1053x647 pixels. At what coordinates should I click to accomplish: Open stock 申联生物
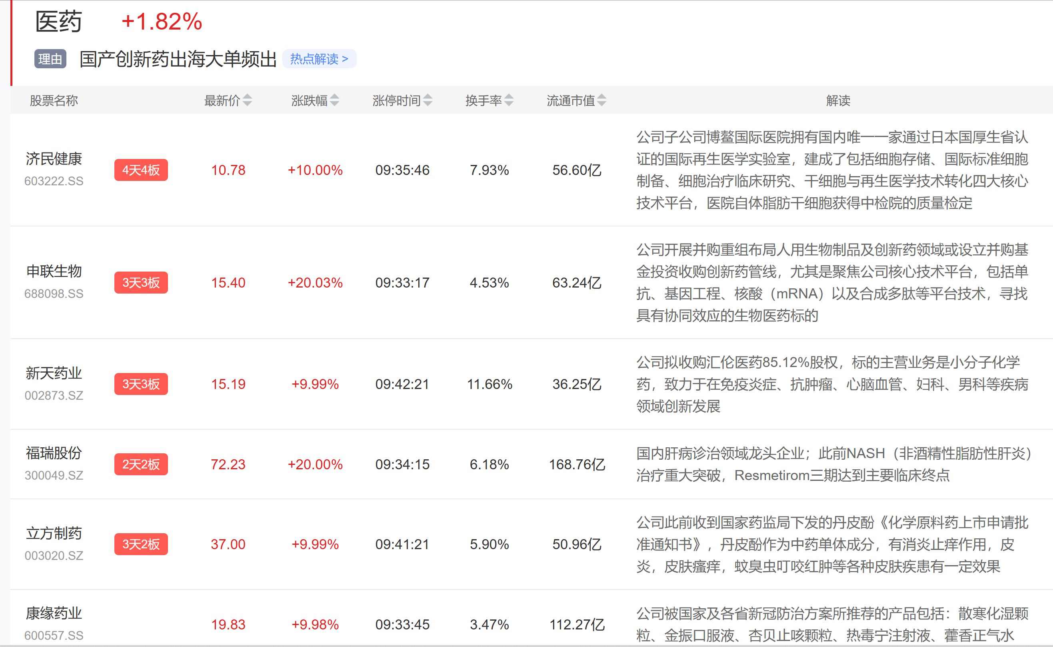tap(54, 271)
